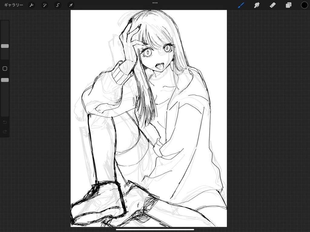The width and height of the screenshot is (310, 232).
Task: Activate the Selection tool (S icon)
Action: tap(58, 5)
